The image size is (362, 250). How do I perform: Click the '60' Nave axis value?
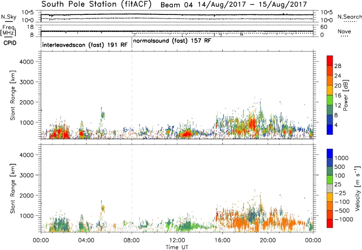(324, 27)
